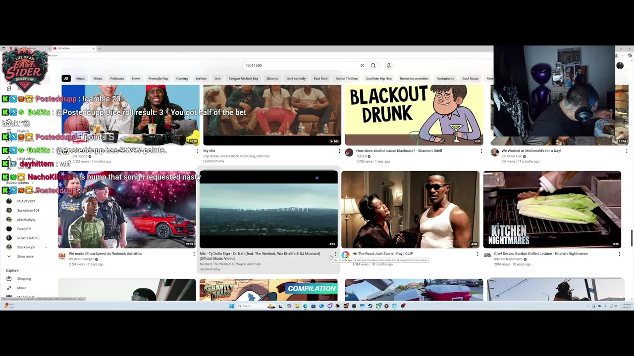Select the Dark comedy filter chip
The width and height of the screenshot is (634, 356).
296,79
